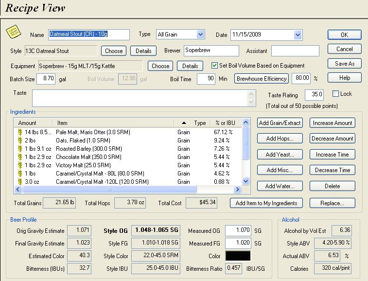
Task: Click grain icon beside Oats, Flaked
Action: click(x=20, y=140)
